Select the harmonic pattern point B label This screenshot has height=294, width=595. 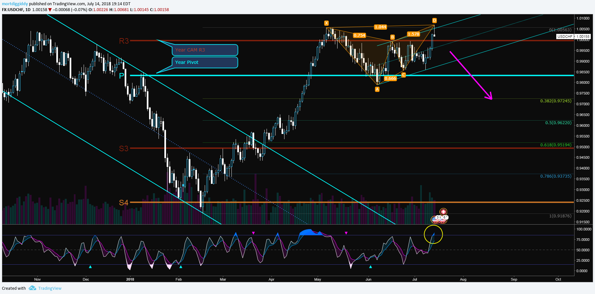tap(393, 37)
